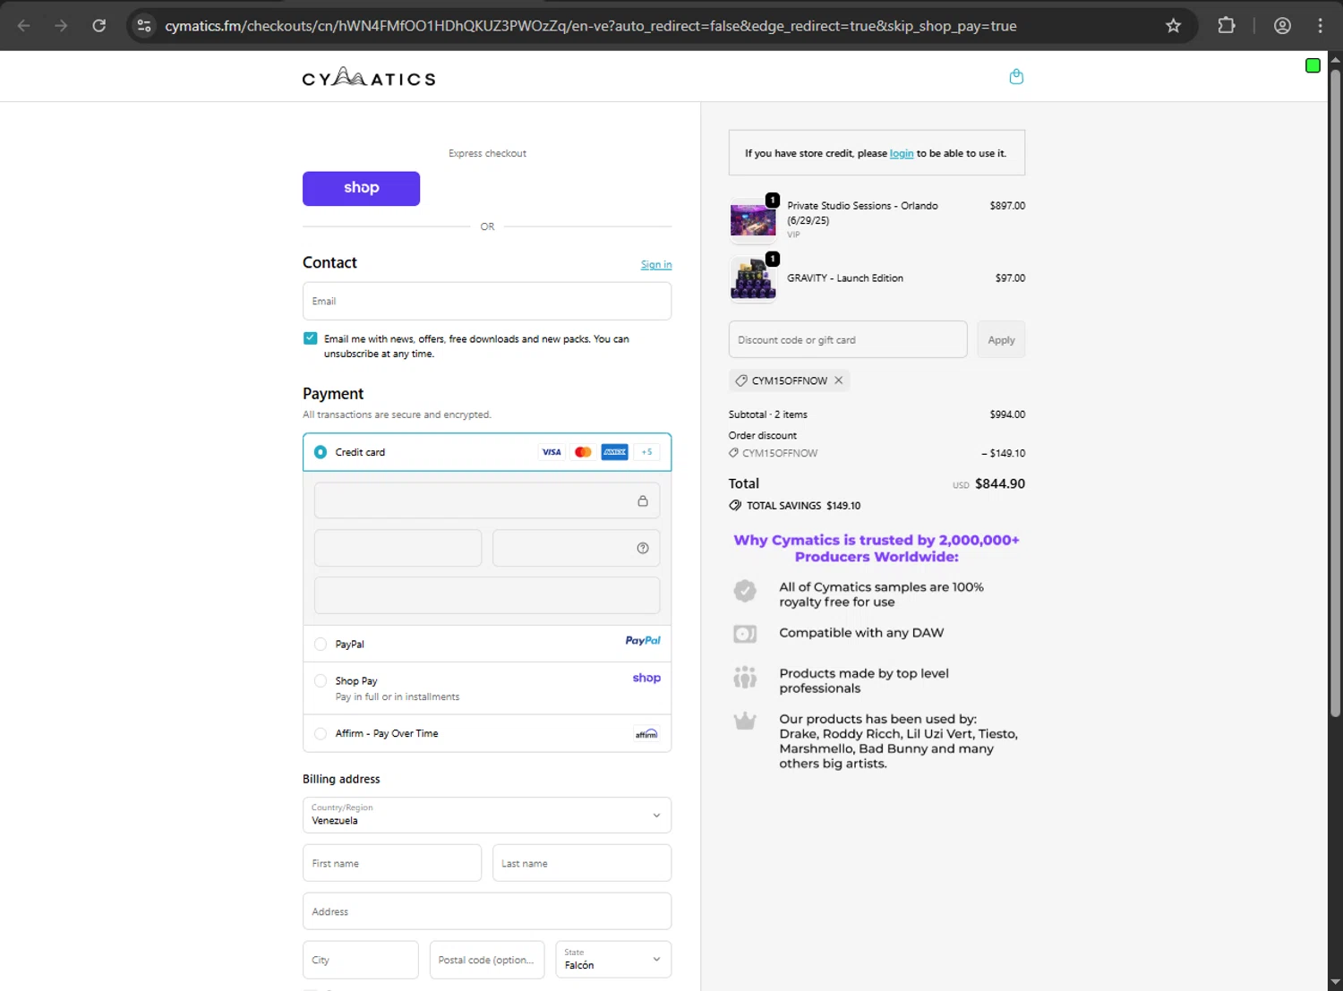The image size is (1343, 991).
Task: Click the American Express logo
Action: (x=614, y=452)
